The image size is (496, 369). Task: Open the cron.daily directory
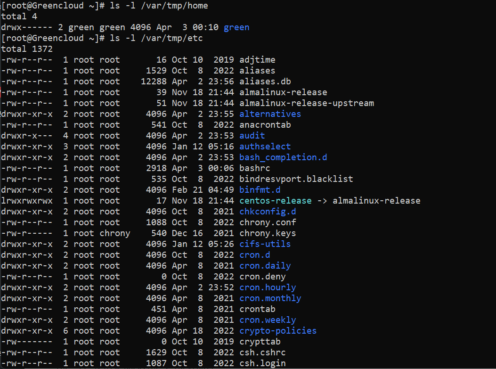pyautogui.click(x=265, y=265)
